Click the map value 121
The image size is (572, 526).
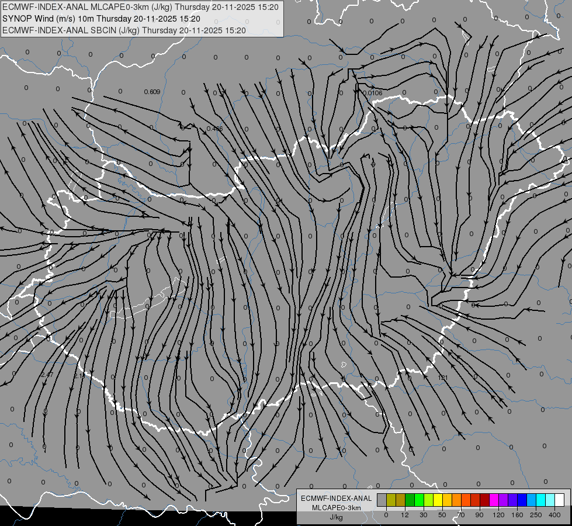tap(442, 378)
